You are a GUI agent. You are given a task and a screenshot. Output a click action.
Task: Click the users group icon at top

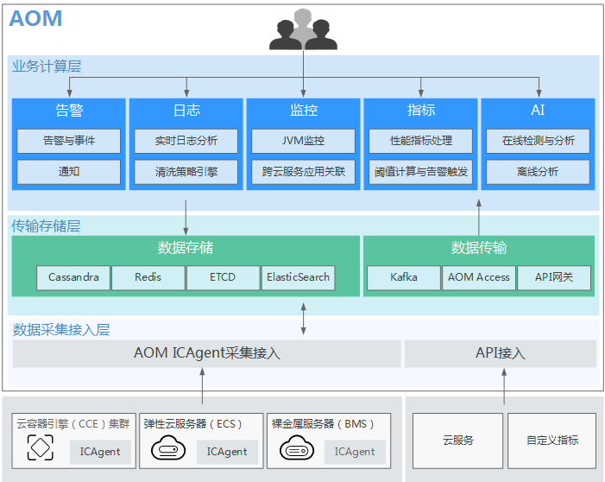click(x=302, y=30)
